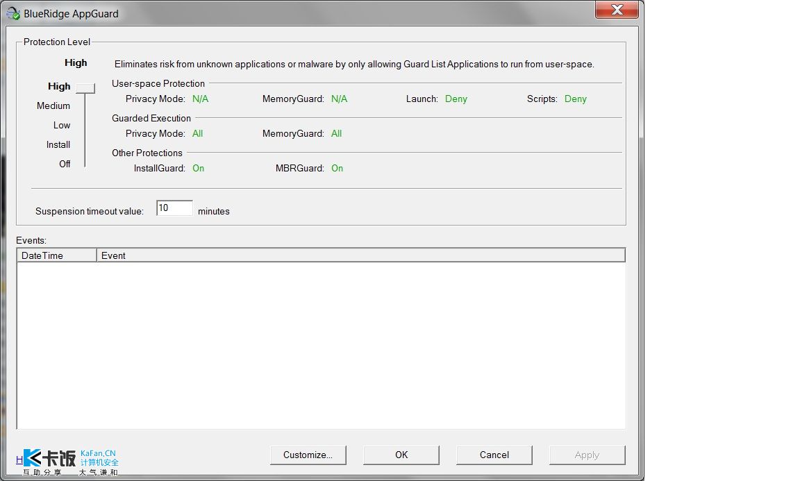Confirm settings with OK button
The image size is (800, 481).
[401, 455]
